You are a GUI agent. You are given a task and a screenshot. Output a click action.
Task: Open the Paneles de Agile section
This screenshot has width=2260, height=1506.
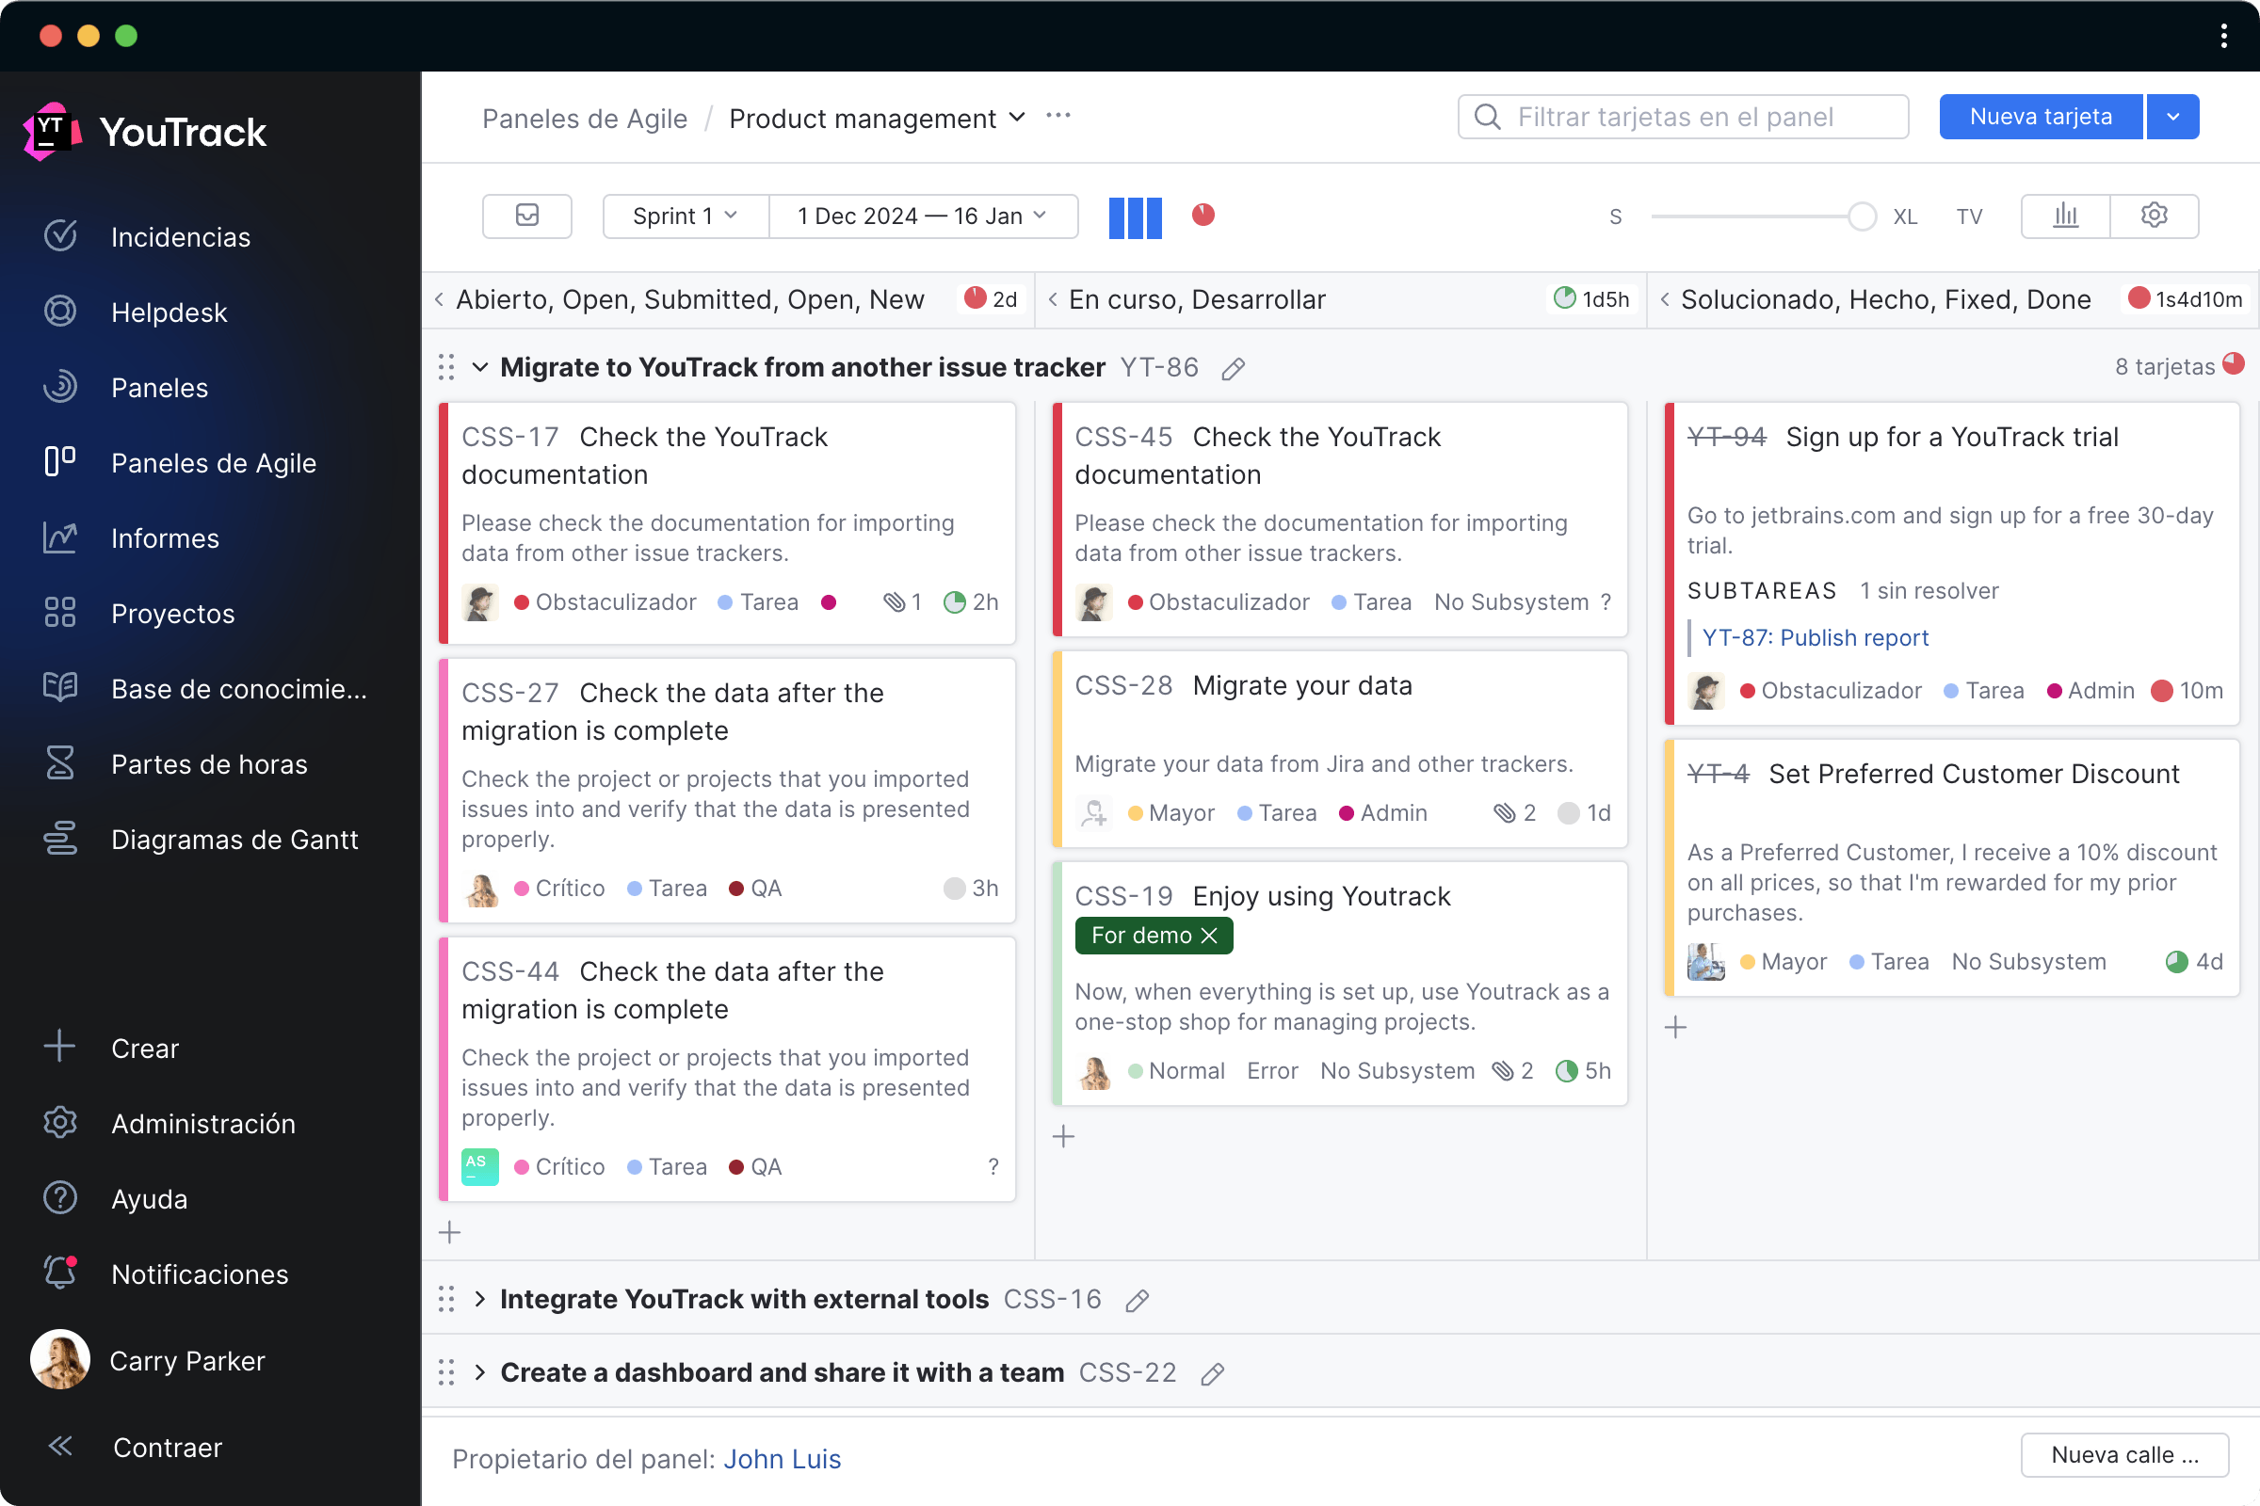point(214,462)
